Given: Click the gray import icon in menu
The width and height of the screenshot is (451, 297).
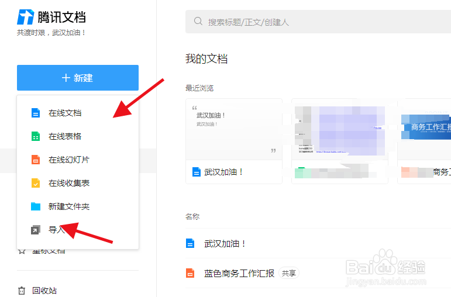Looking at the screenshot, I should (x=36, y=230).
